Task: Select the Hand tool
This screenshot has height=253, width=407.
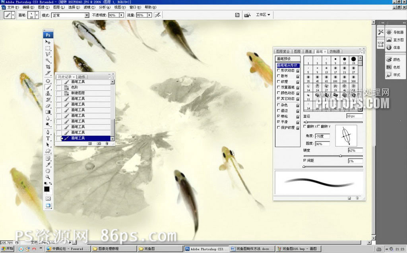Action: [48, 171]
